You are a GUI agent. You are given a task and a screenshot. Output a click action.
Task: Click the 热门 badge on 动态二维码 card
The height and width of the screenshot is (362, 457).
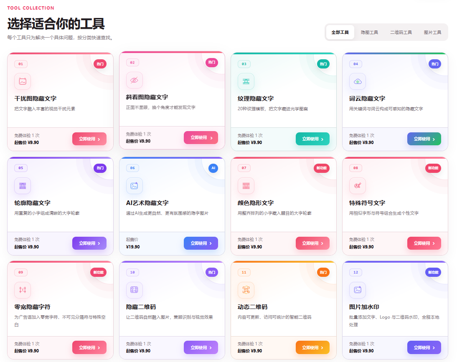pyautogui.click(x=323, y=272)
